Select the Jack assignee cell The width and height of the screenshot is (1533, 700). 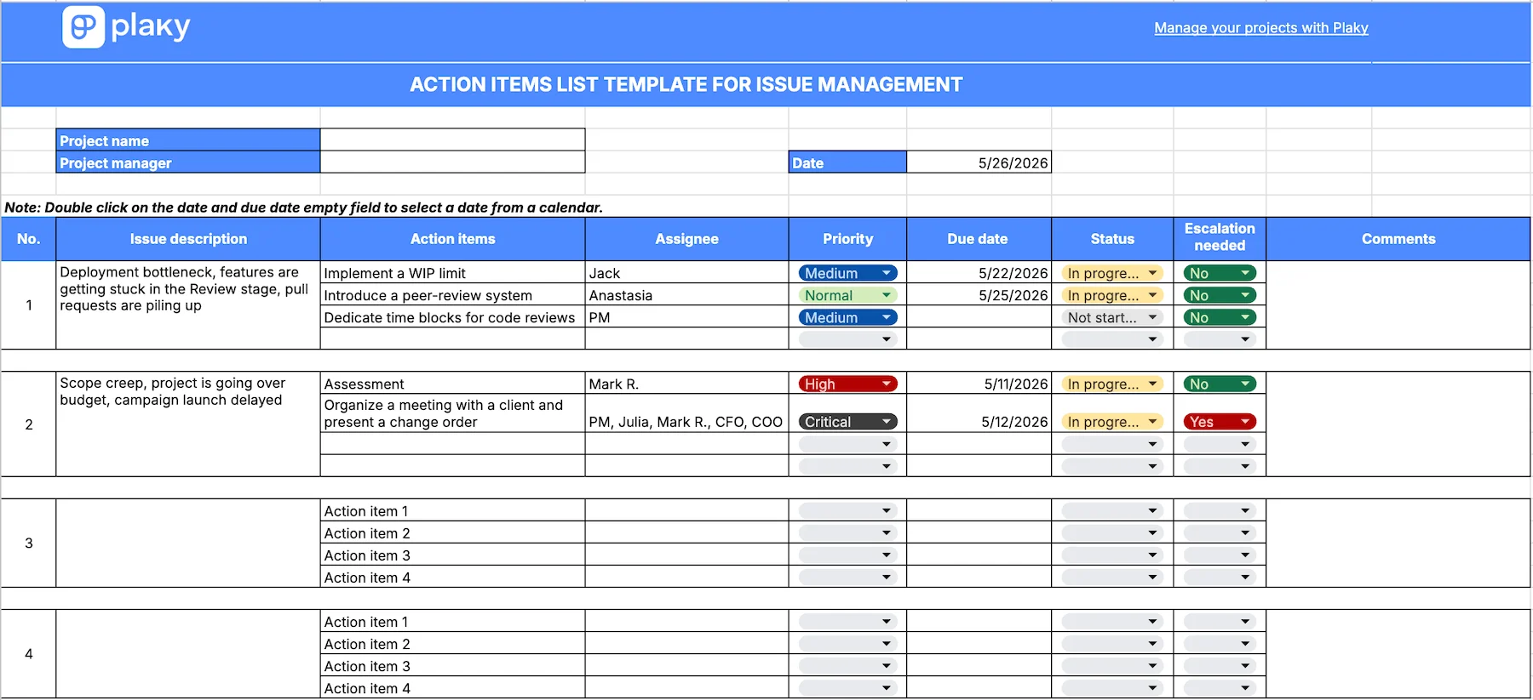tap(686, 273)
